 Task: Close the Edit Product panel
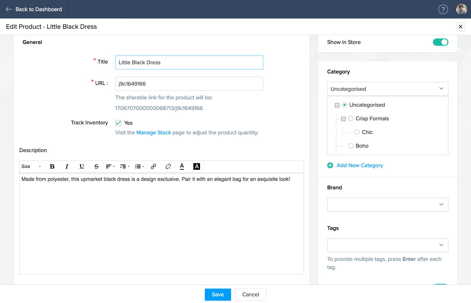(460, 27)
